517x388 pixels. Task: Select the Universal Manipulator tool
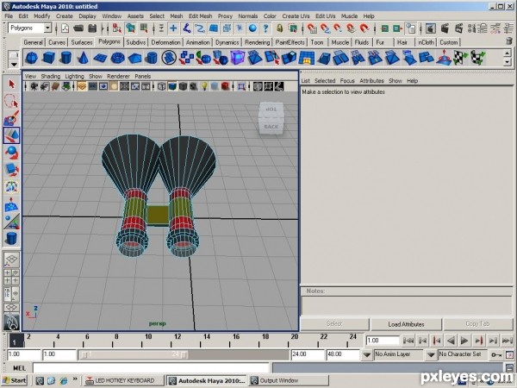11,187
